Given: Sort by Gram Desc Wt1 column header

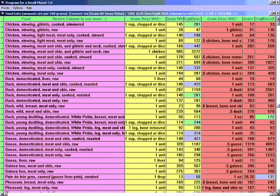Looking at the screenshot, I should [145, 19].
